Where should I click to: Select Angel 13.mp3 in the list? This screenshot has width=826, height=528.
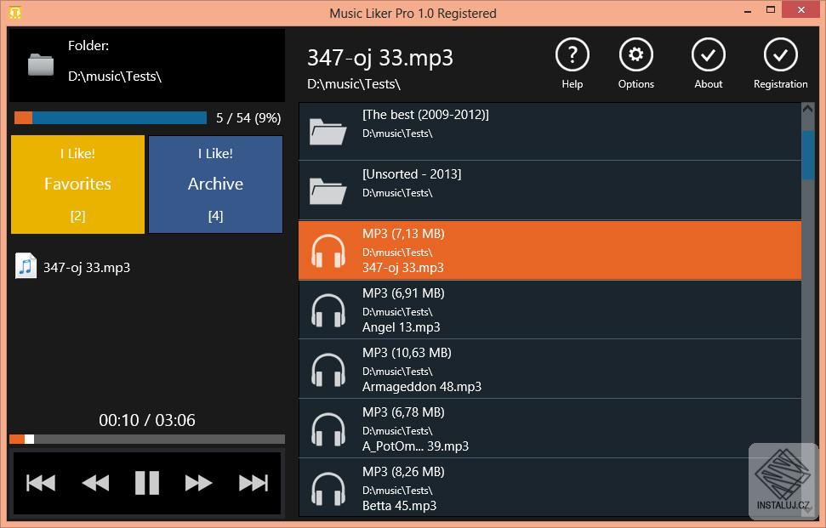pos(550,309)
